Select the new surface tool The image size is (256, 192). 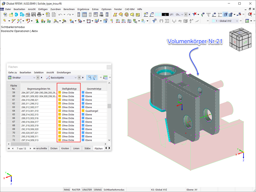tap(71, 21)
